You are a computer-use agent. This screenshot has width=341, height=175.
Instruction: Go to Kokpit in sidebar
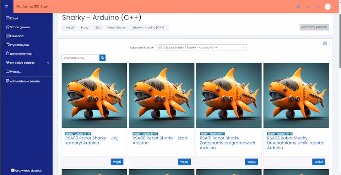(x=14, y=18)
